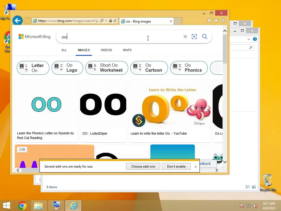Open the Windows Start button
This screenshot has height=211, width=281.
(7, 206)
